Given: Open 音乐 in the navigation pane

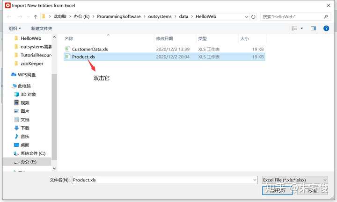Looking at the screenshot, I should [22, 137].
